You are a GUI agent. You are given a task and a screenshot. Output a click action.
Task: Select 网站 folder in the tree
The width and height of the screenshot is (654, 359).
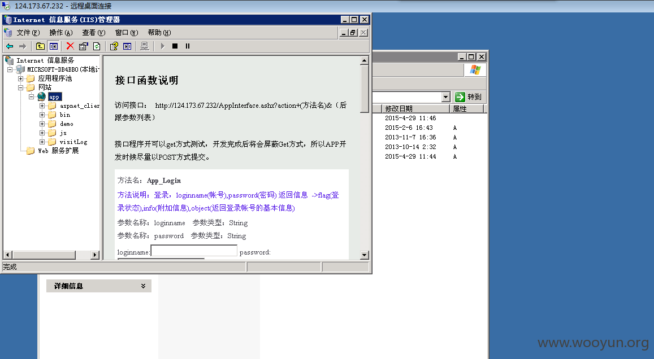(45, 87)
